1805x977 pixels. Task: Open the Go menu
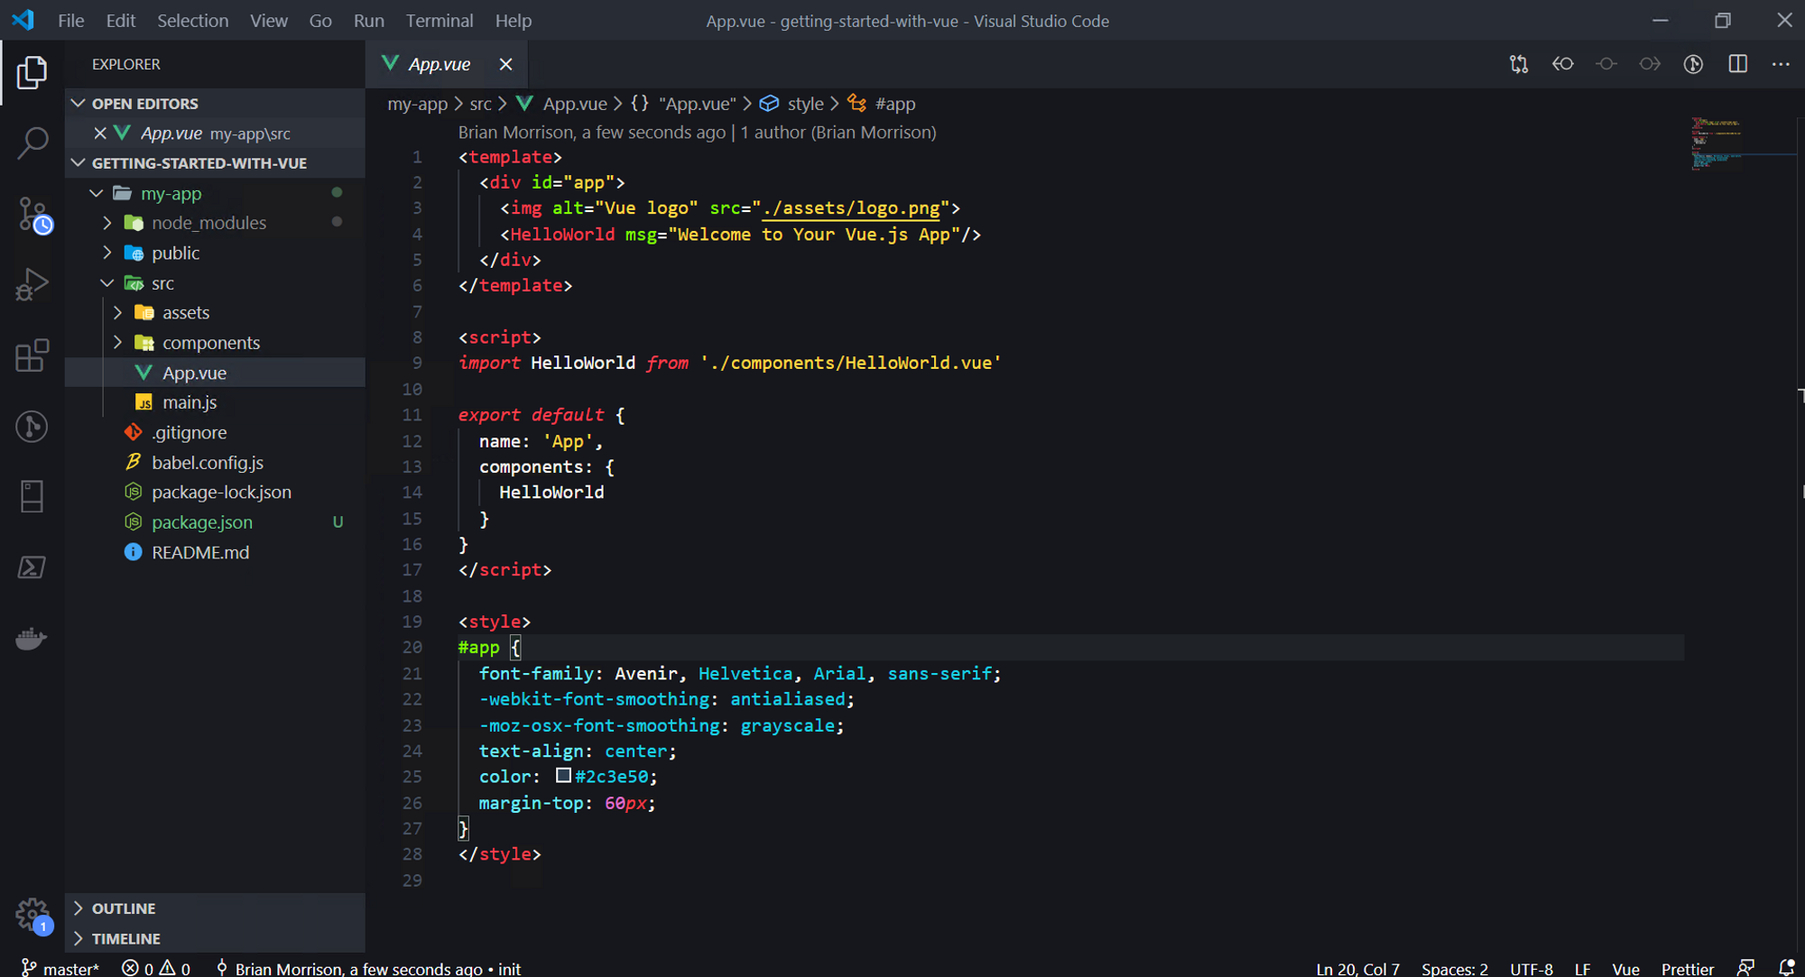(x=320, y=20)
